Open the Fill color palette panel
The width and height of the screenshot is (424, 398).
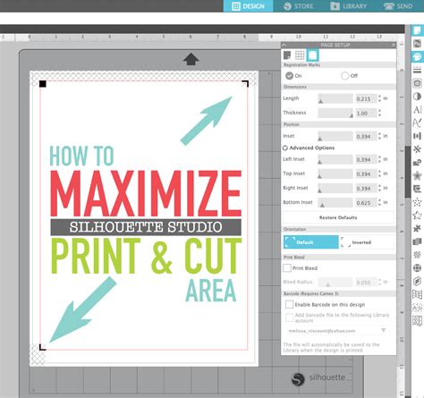coord(418,56)
